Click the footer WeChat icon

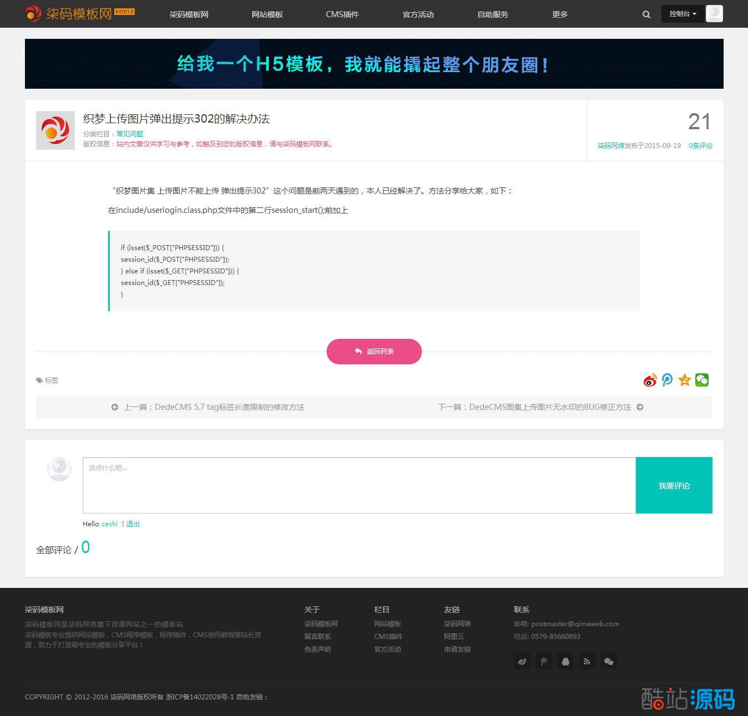tap(608, 661)
